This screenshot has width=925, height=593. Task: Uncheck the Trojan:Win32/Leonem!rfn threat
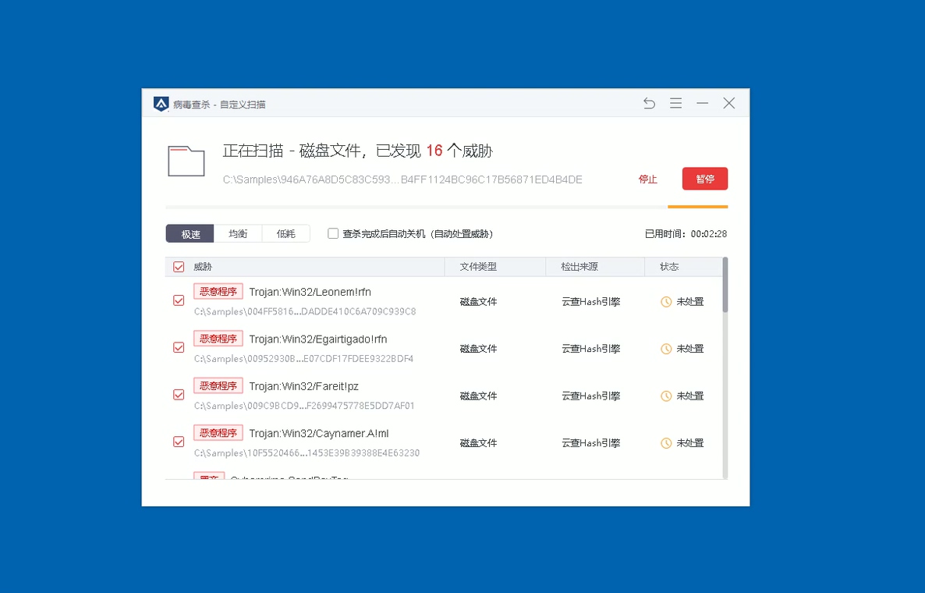click(x=179, y=300)
